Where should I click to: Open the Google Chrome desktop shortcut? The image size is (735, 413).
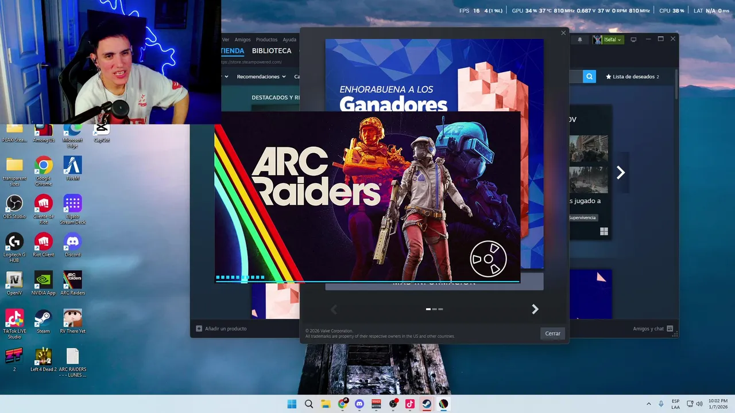[43, 171]
